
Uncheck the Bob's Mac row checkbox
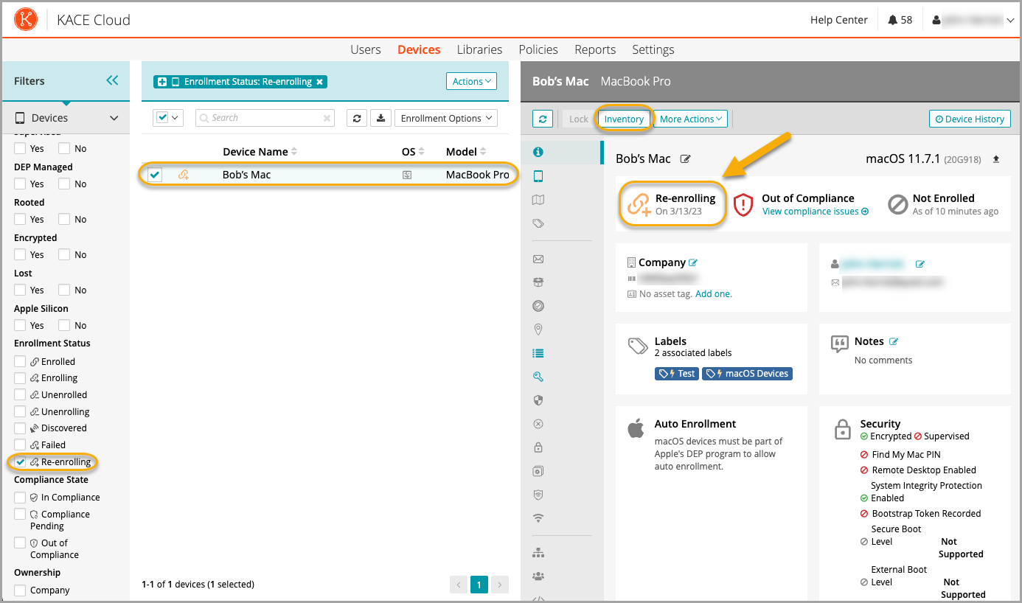click(x=155, y=175)
